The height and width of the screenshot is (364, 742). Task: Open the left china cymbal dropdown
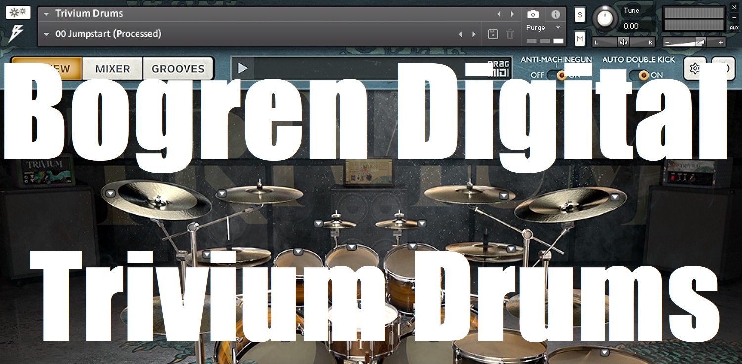111,193
